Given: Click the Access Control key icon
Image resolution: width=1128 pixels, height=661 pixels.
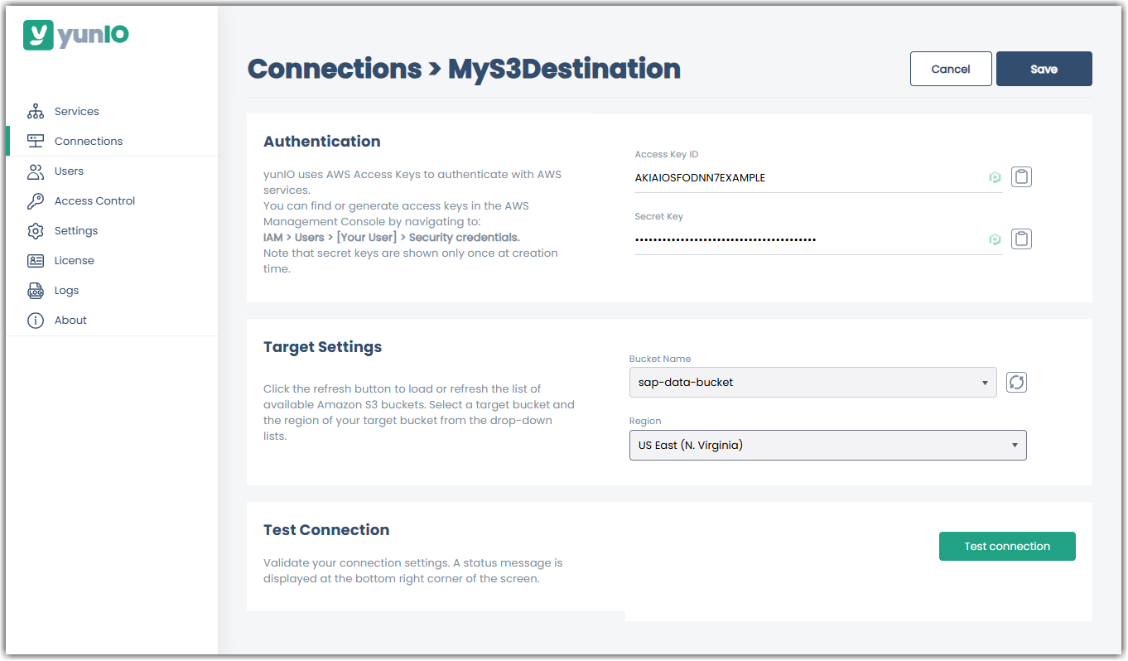Looking at the screenshot, I should 36,200.
